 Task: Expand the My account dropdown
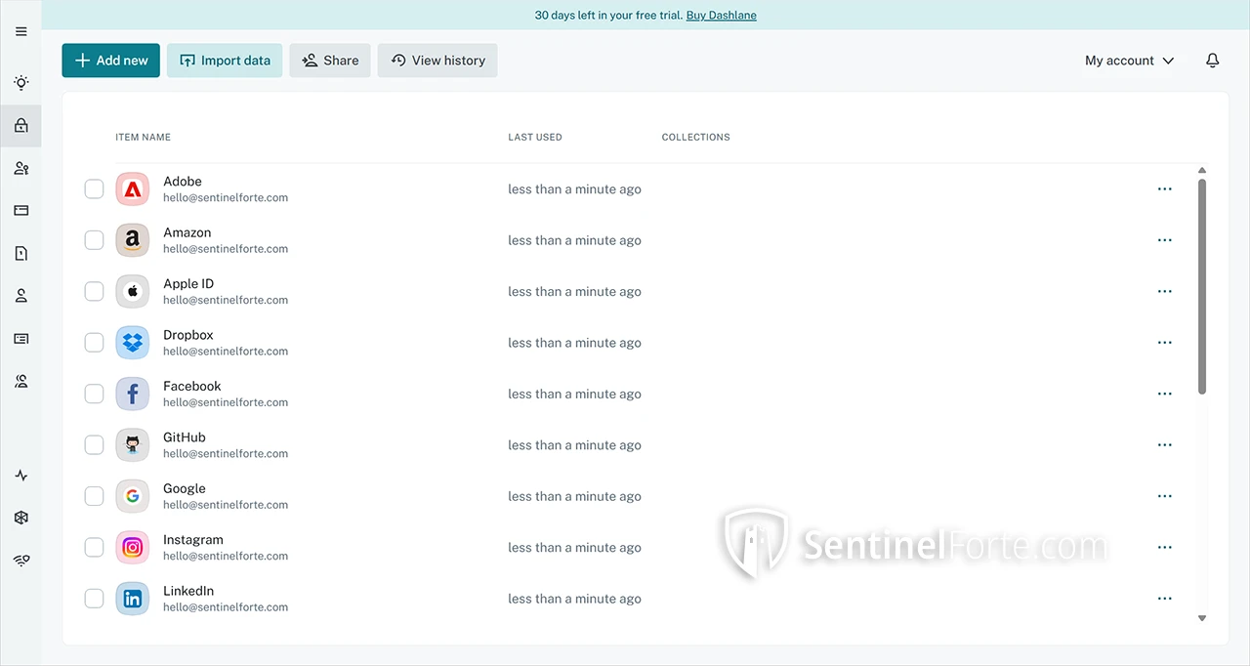[x=1129, y=61]
